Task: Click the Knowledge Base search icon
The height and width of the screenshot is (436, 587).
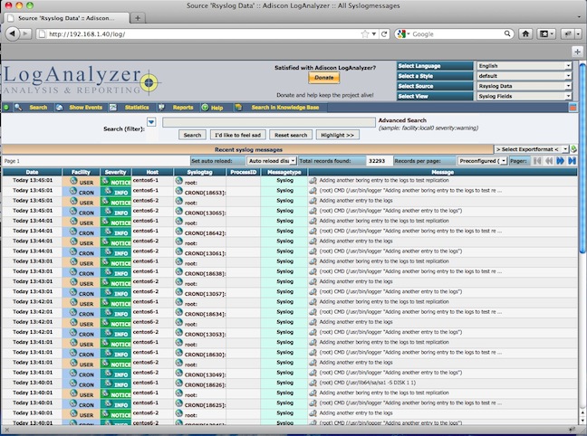Action: click(x=238, y=108)
